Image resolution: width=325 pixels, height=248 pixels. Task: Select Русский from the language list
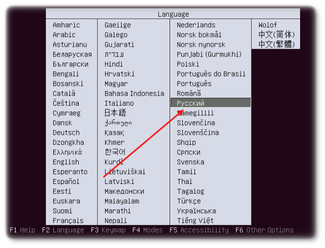[190, 103]
